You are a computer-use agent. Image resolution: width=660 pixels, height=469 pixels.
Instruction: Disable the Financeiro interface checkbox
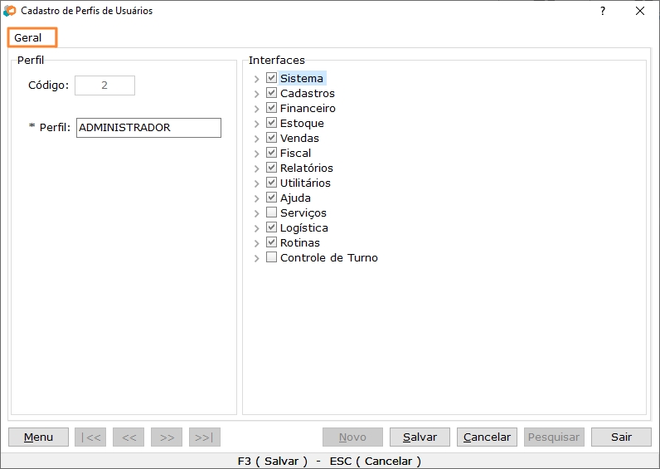pyautogui.click(x=271, y=108)
